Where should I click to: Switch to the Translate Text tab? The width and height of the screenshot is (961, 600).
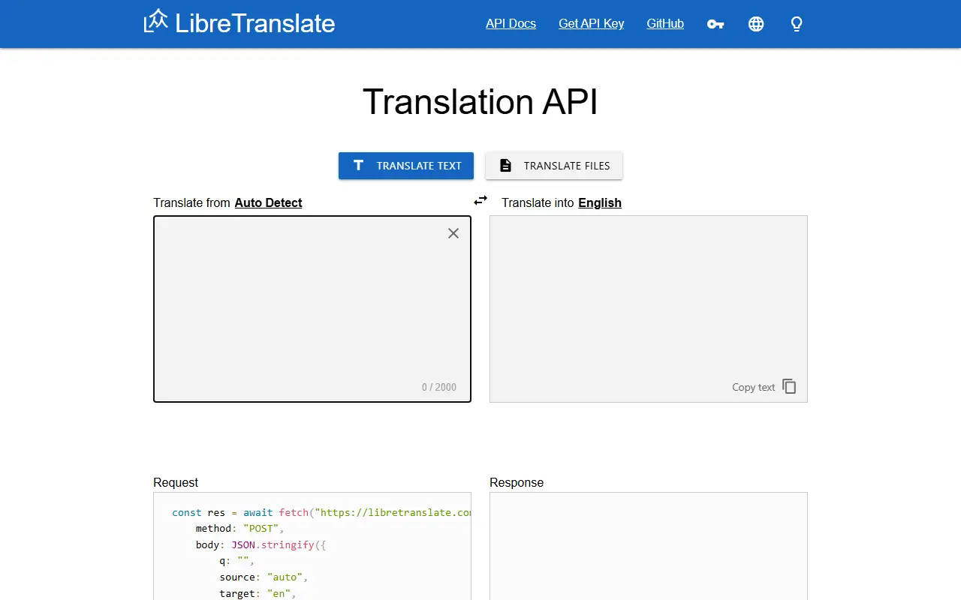coord(406,166)
